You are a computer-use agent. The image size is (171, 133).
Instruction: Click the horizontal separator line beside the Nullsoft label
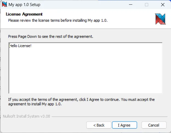click(110, 117)
